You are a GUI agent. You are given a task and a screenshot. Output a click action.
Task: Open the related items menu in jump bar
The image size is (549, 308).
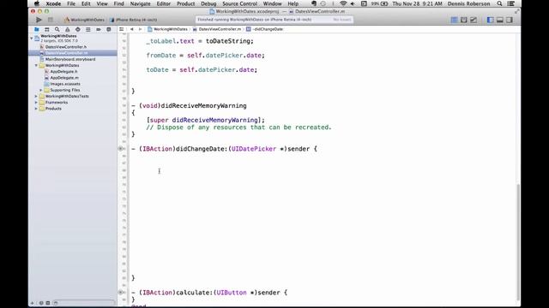pos(122,29)
